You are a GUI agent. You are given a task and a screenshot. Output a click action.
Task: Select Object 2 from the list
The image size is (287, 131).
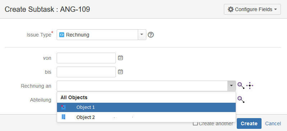146,117
